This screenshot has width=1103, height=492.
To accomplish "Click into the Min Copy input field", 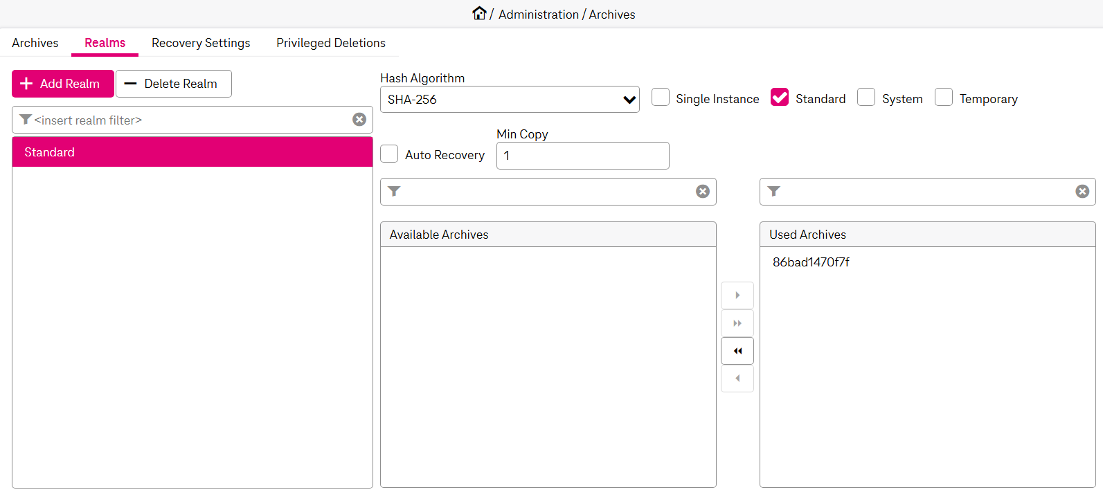I will [582, 156].
